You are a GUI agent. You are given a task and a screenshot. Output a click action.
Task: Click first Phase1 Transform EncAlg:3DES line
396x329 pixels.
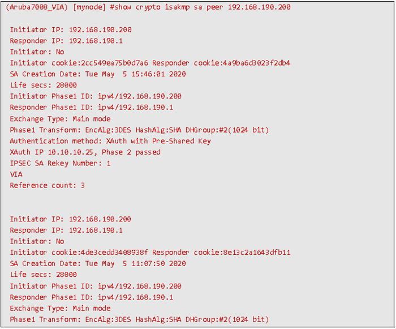point(139,130)
